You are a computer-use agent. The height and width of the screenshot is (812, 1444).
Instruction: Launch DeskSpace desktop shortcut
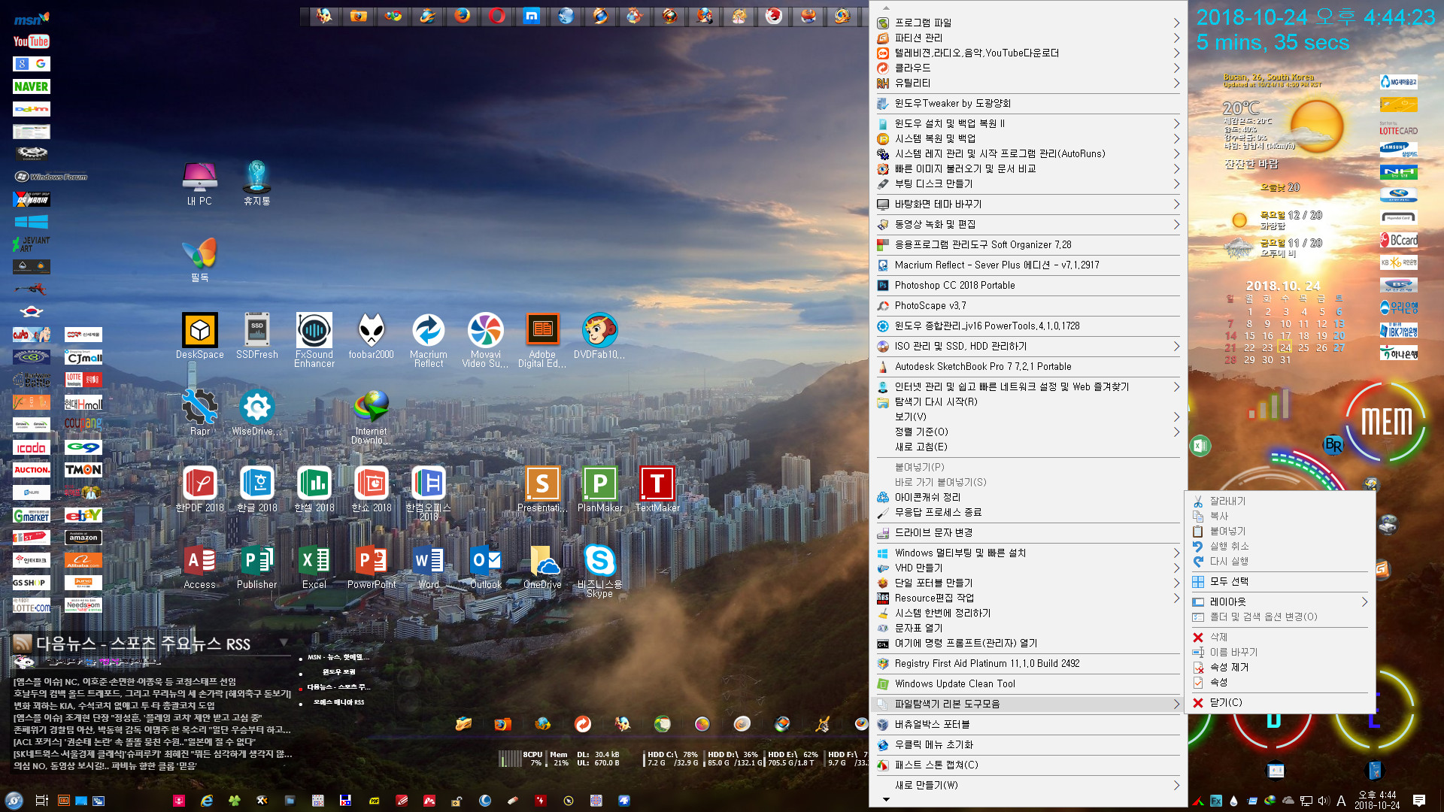coord(199,335)
